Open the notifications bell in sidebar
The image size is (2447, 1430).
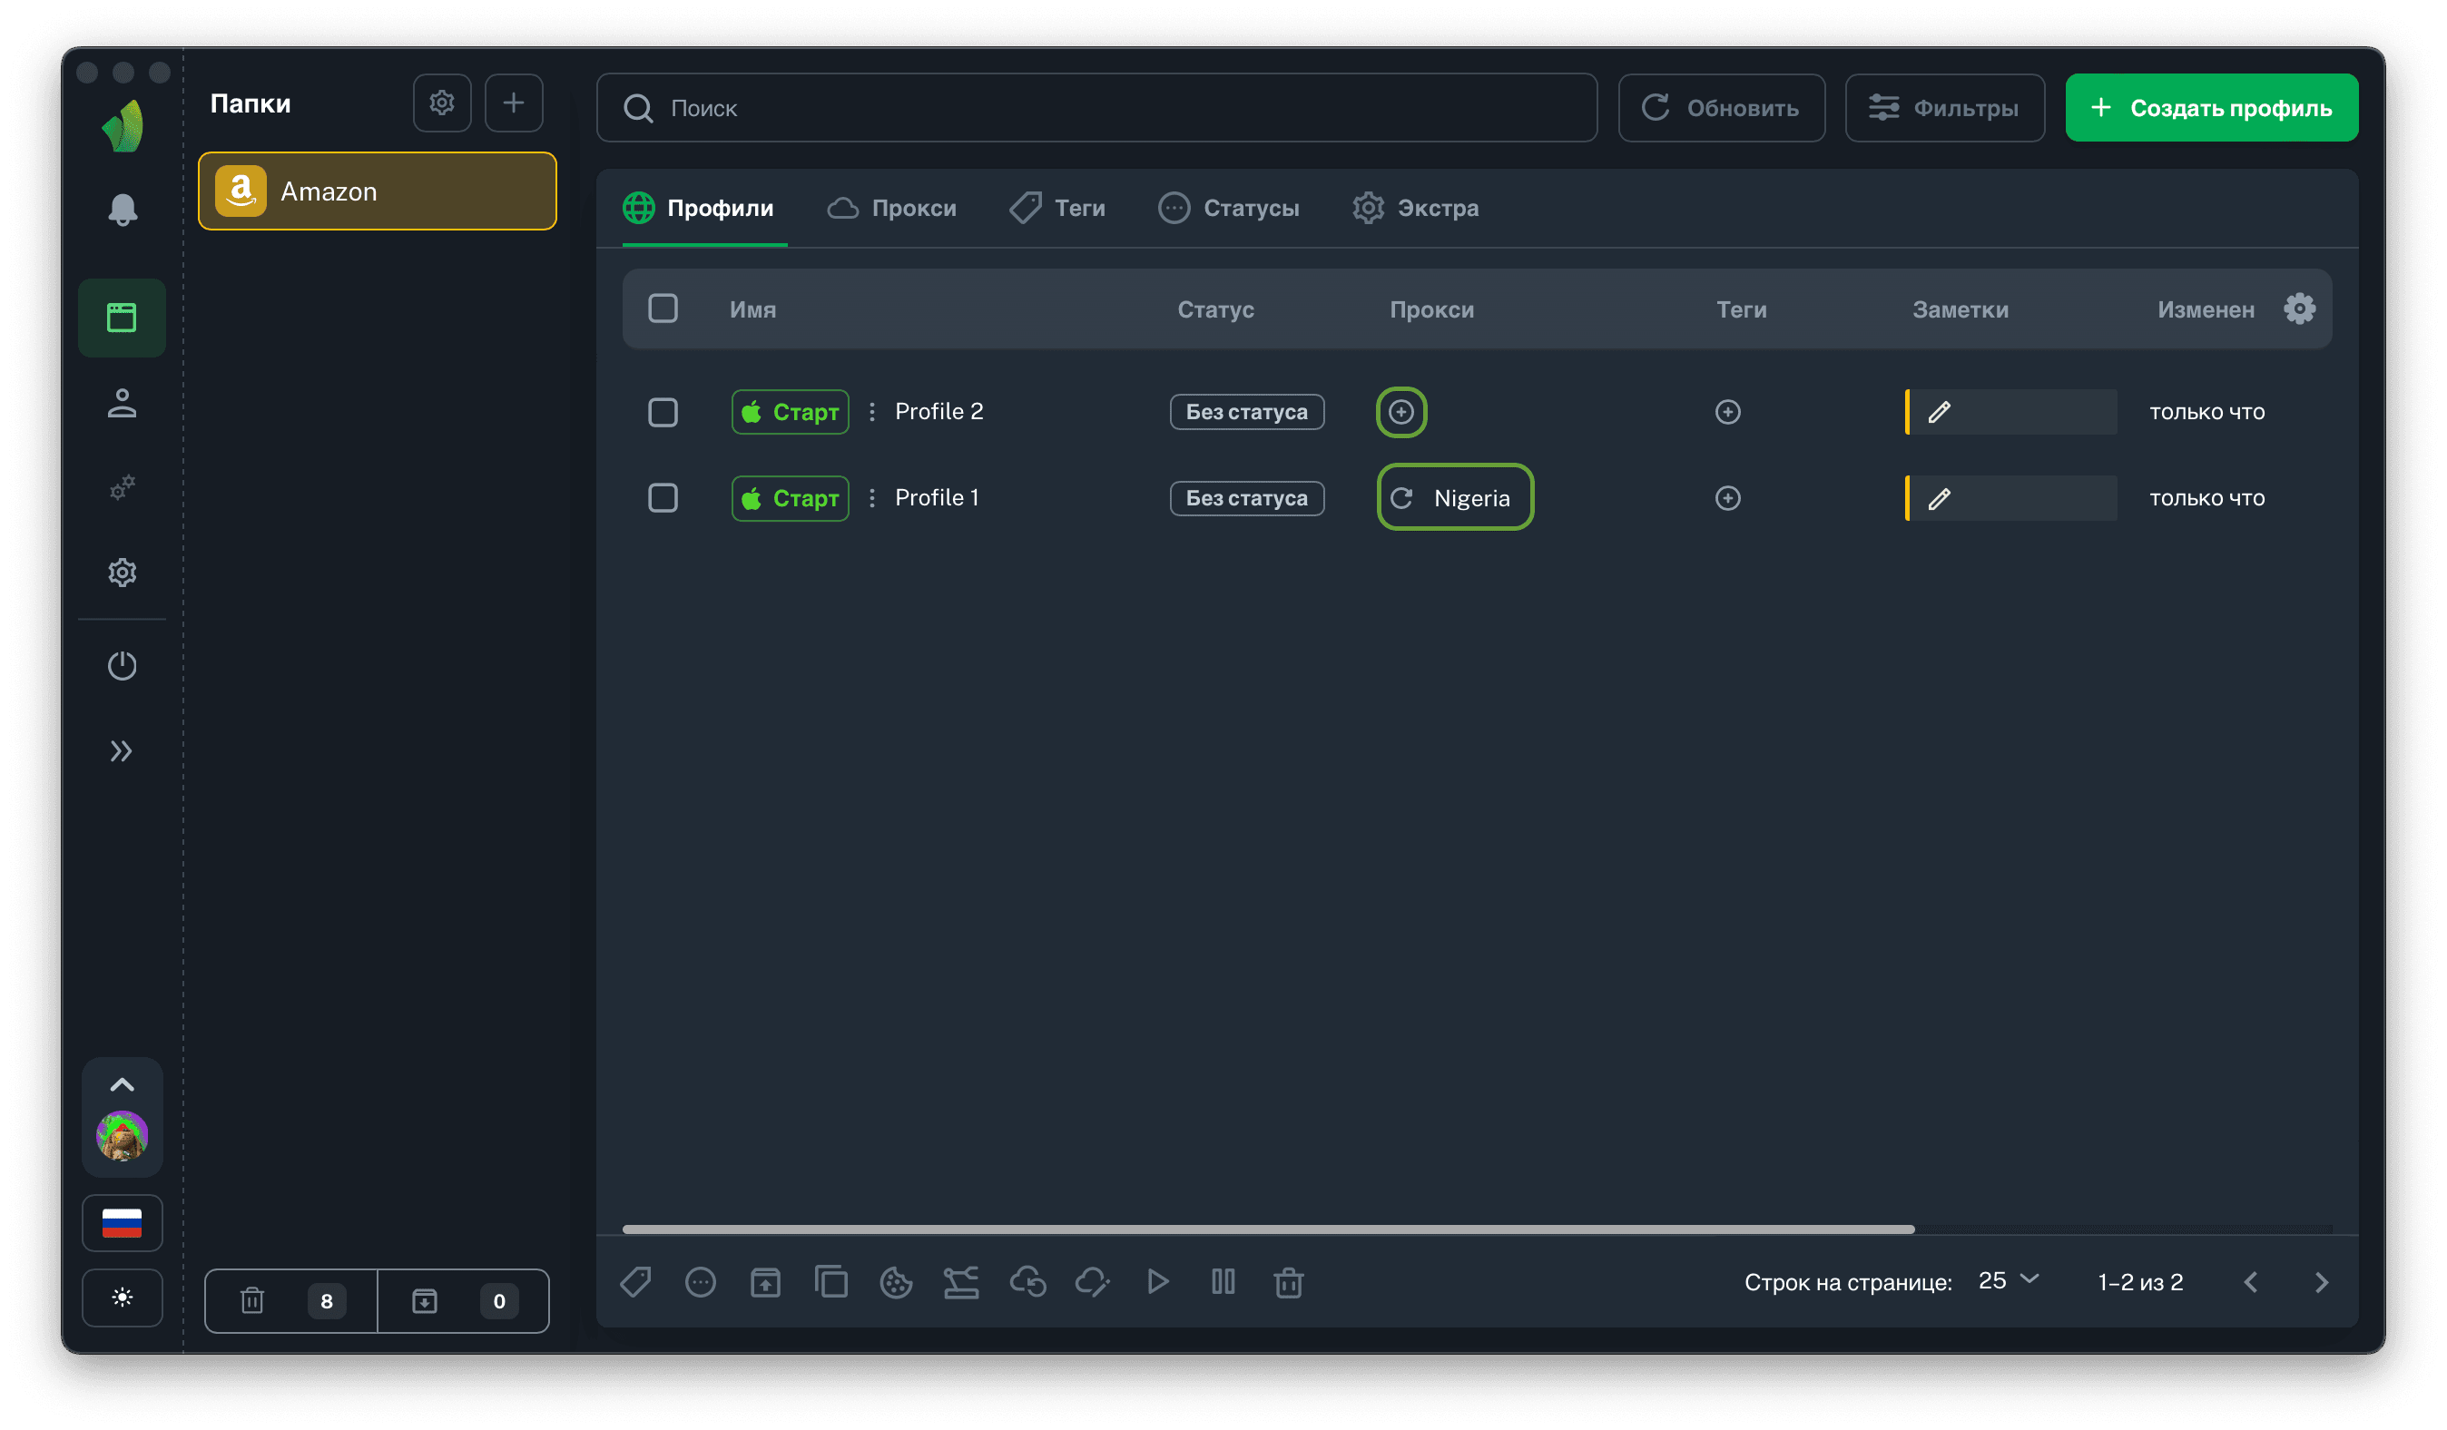[x=122, y=210]
